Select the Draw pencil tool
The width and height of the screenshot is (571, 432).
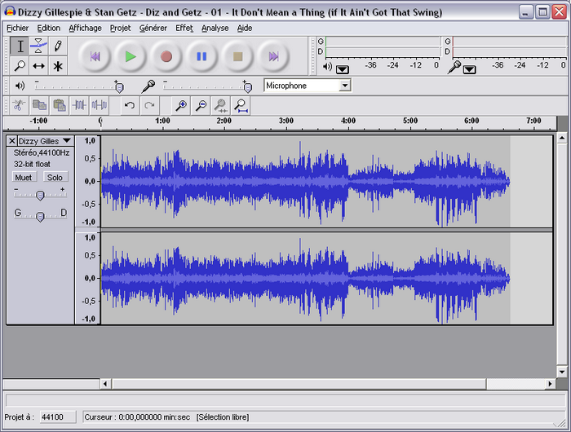point(58,46)
